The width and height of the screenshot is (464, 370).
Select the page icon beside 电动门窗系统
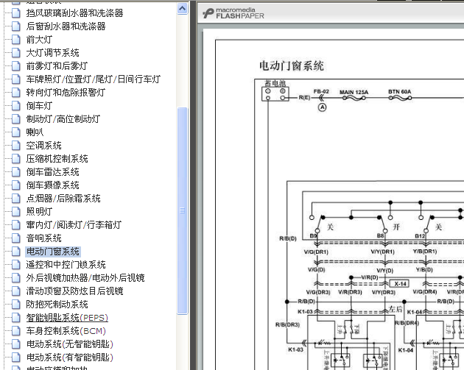[x=16, y=252]
